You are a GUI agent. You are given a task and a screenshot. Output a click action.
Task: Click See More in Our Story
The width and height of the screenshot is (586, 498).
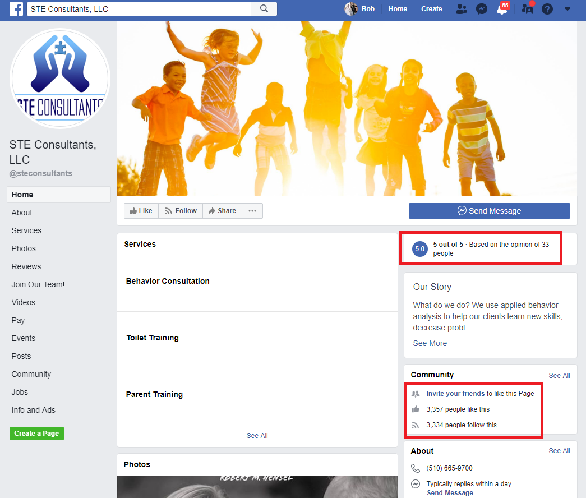click(x=430, y=343)
